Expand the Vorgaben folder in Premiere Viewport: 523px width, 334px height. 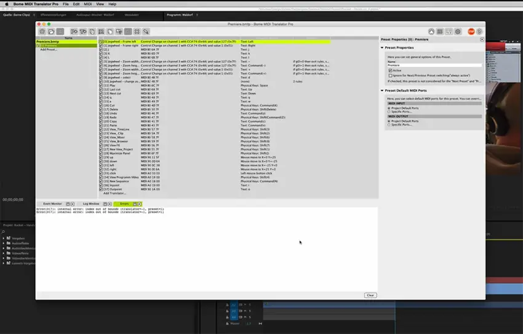point(4,238)
